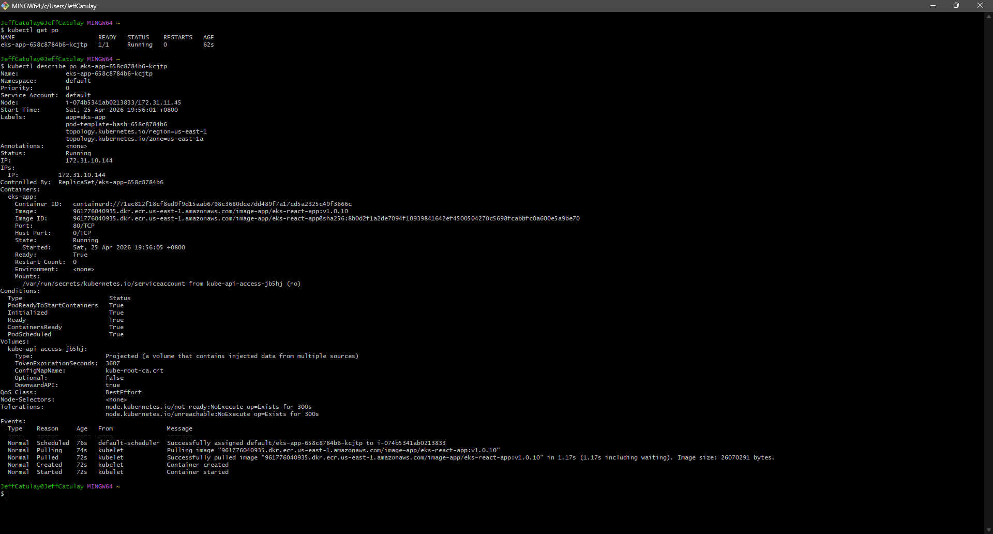Click the 'Pulling' event reason
The height and width of the screenshot is (534, 993).
coord(49,450)
